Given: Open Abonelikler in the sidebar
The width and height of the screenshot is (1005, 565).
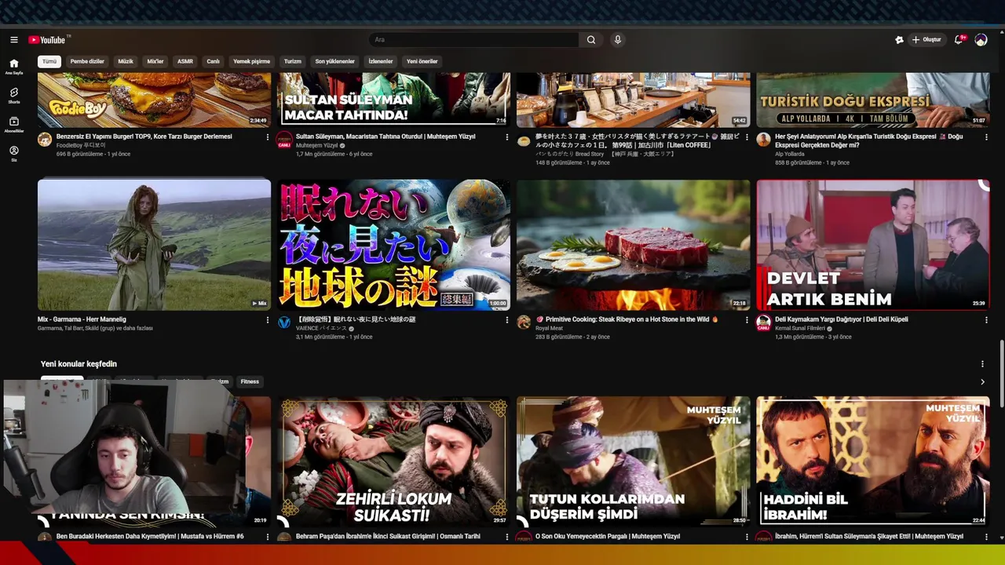Looking at the screenshot, I should pos(14,125).
